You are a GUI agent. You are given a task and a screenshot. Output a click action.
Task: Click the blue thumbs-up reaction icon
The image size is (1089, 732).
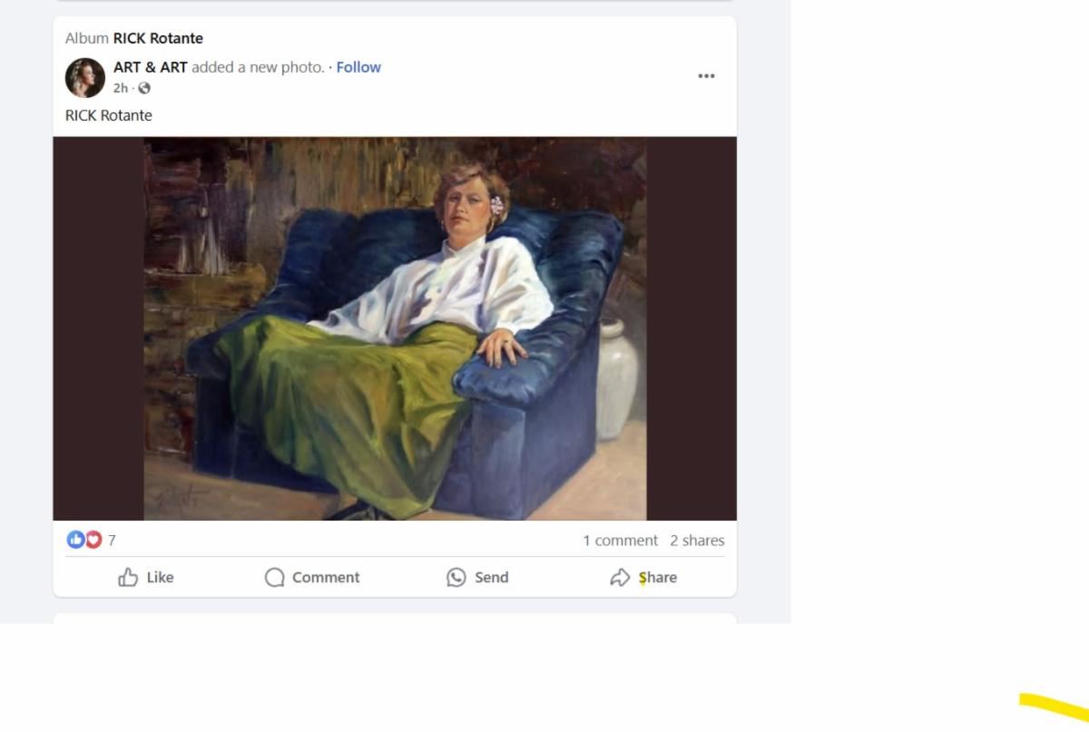(75, 541)
